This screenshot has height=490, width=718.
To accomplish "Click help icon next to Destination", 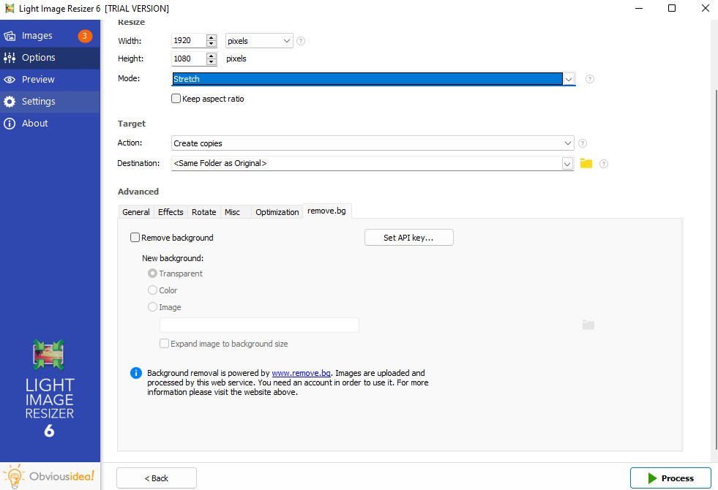I will (604, 163).
